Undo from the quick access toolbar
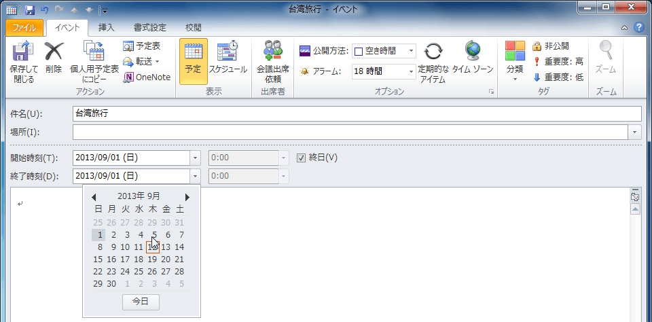The height and width of the screenshot is (322, 652). pos(45,10)
